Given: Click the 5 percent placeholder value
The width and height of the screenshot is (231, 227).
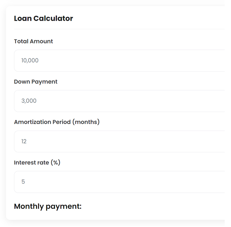Looking at the screenshot, I should (23, 182).
